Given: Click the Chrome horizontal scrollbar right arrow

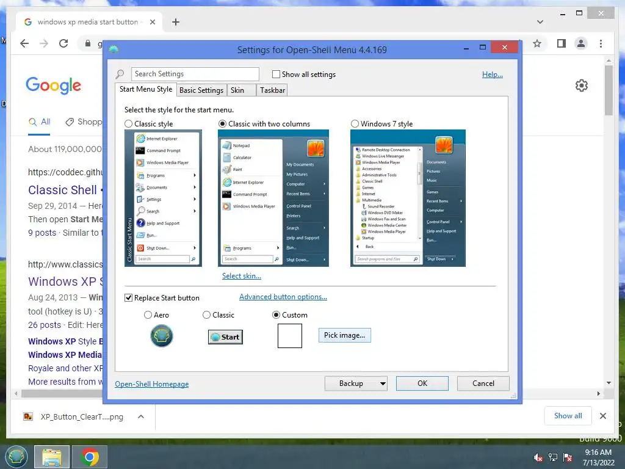Looking at the screenshot, I should pos(598,394).
